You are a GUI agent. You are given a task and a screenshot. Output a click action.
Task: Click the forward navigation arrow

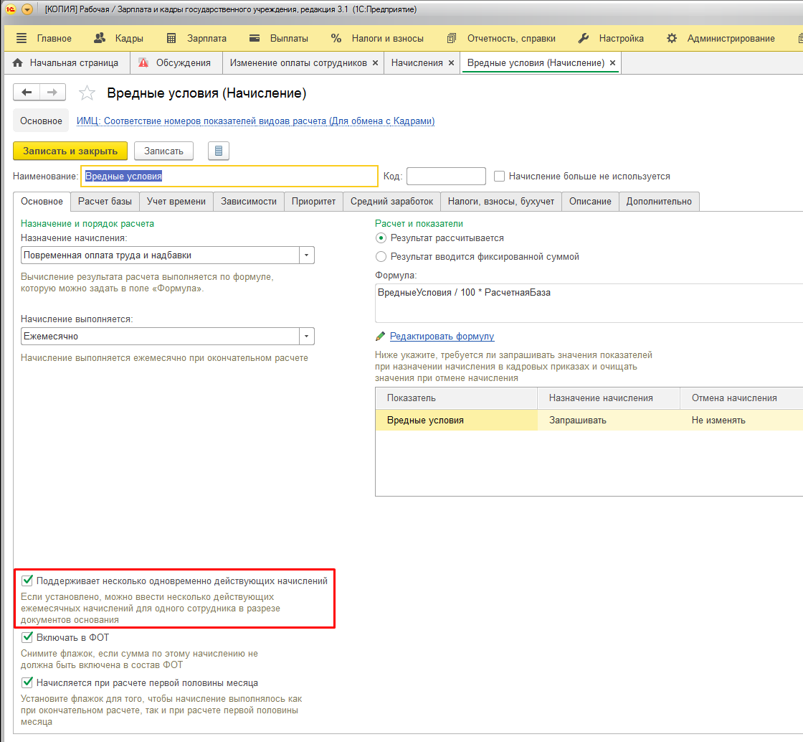52,93
